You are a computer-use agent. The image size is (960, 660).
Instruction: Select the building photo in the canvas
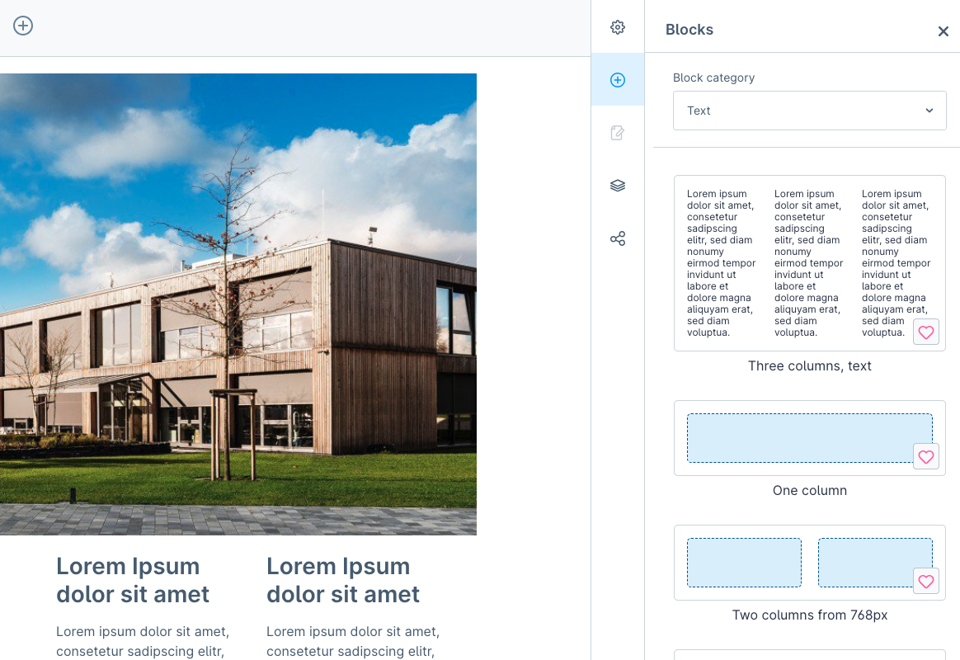(x=238, y=304)
